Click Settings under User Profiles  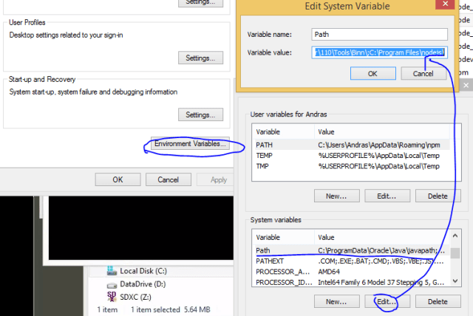coord(200,58)
